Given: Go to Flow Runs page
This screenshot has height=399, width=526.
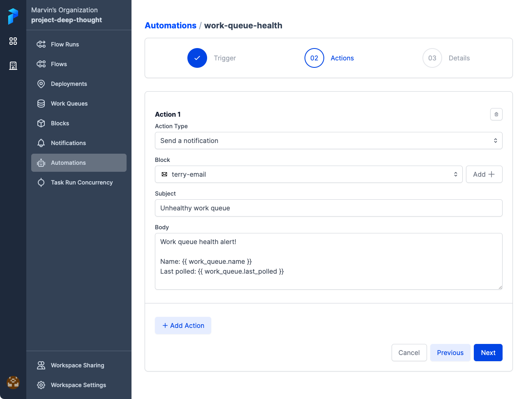Looking at the screenshot, I should pyautogui.click(x=79, y=44).
